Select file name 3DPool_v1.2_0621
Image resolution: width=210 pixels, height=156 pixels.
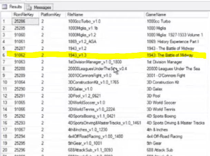84,96
